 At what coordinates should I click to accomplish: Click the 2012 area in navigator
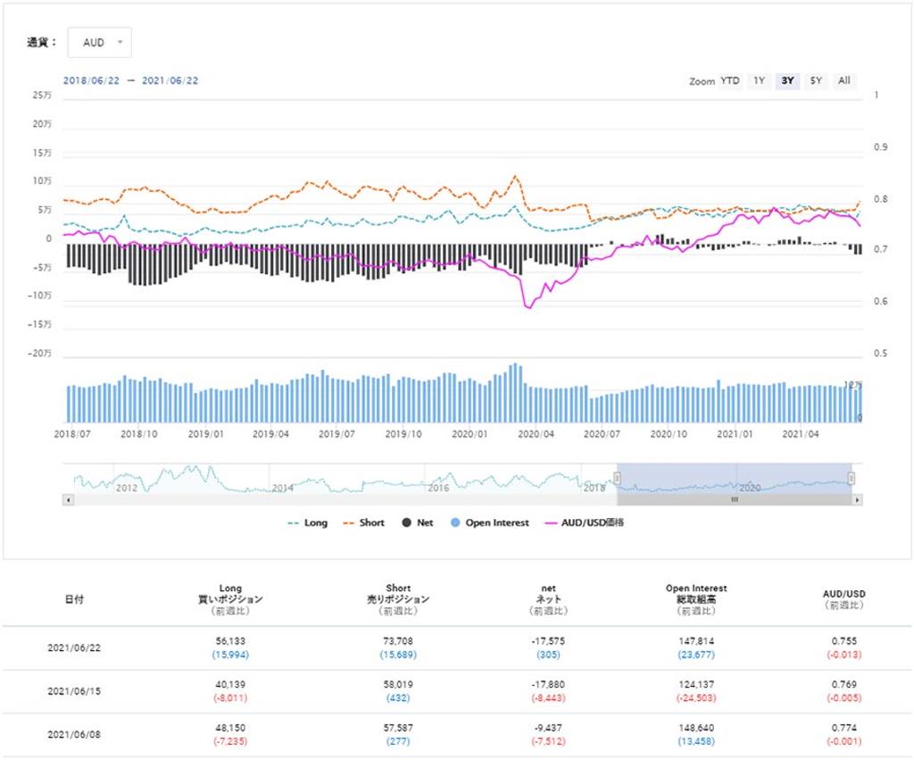point(127,488)
